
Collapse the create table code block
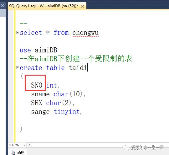coord(18,68)
